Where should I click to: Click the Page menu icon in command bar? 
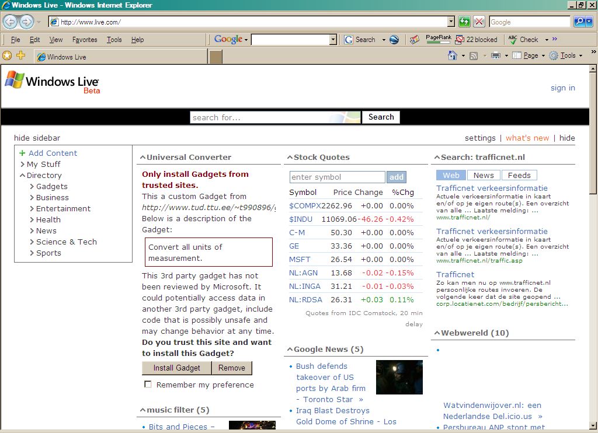(517, 55)
